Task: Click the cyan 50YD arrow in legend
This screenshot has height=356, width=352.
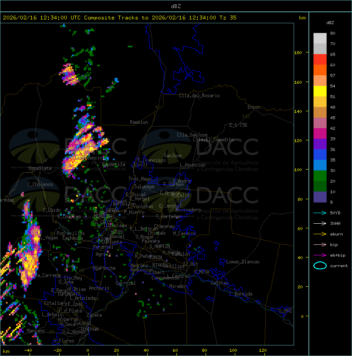Action: pyautogui.click(x=320, y=213)
